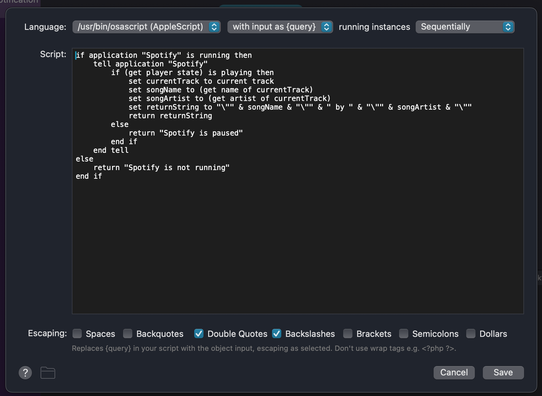This screenshot has height=396, width=542.
Task: Click the "Spotify is paused" return line
Action: tap(186, 133)
